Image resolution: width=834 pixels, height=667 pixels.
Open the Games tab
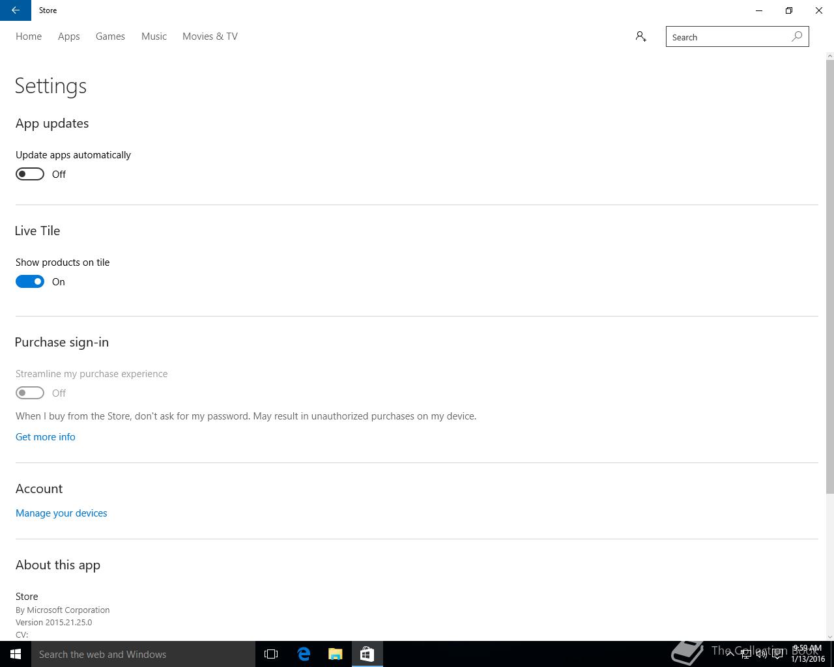point(110,36)
